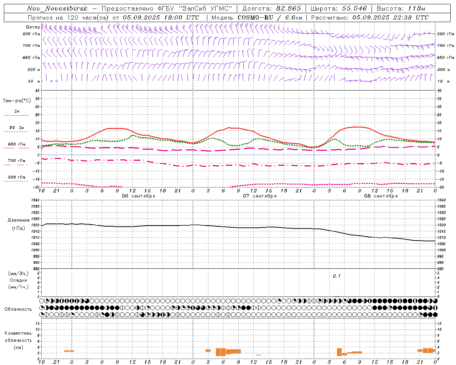This screenshot has height=365, width=456.
Task: Click the "Конвективн." convective cloud label
Action: (19, 333)
